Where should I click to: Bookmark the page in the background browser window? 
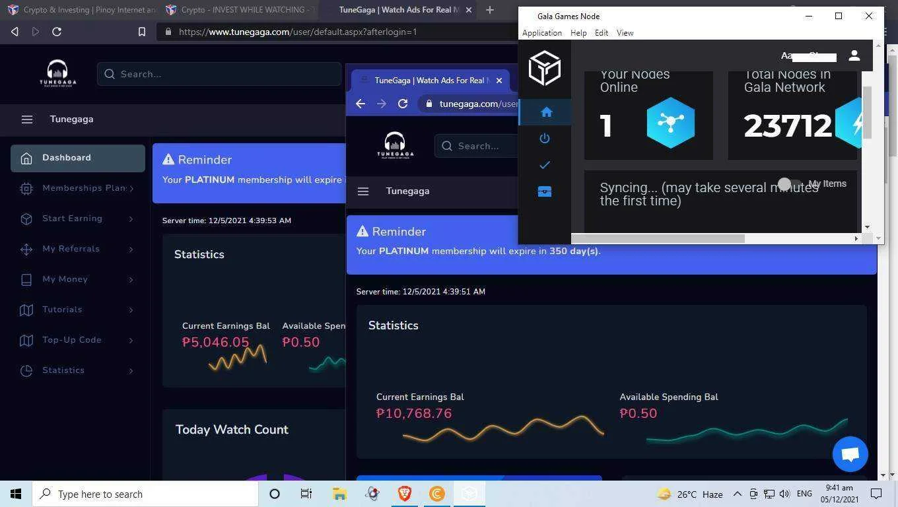(x=141, y=32)
